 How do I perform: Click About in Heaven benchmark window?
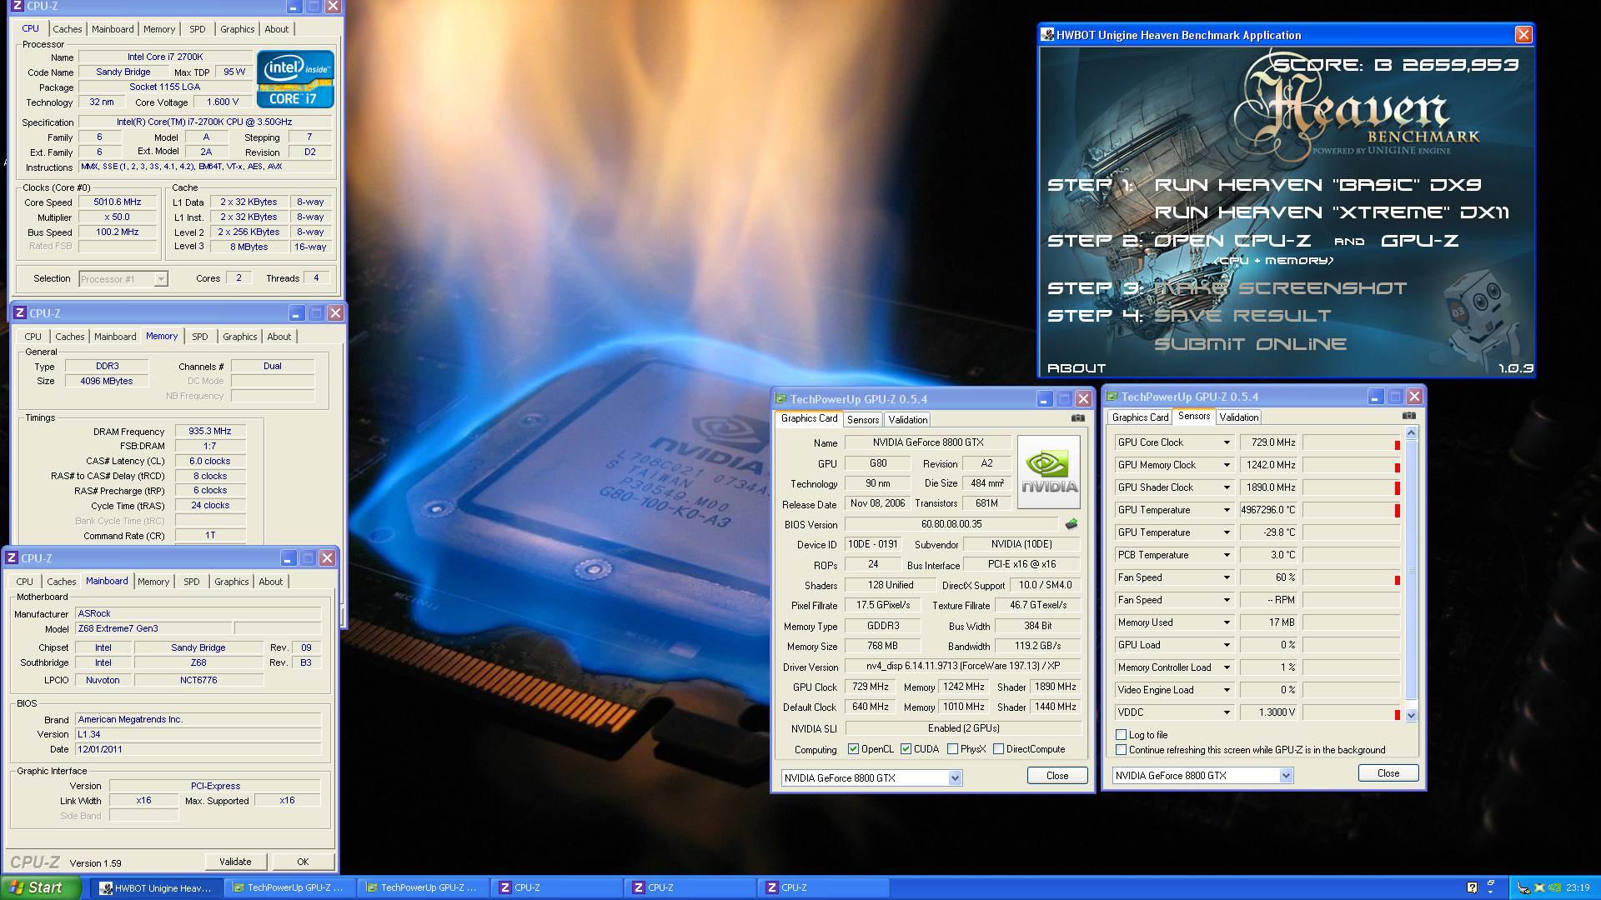[x=1077, y=368]
